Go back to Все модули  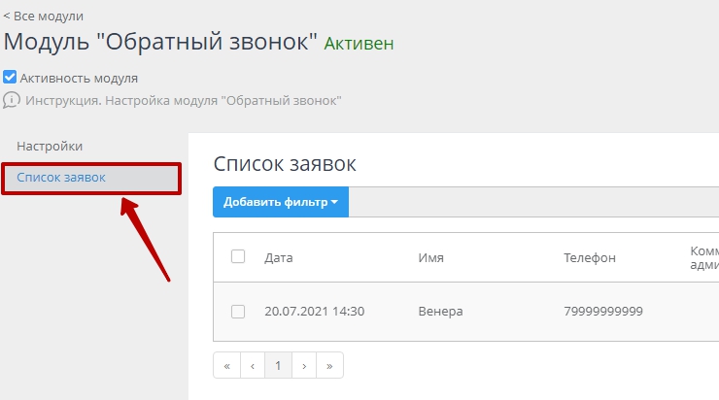click(44, 16)
